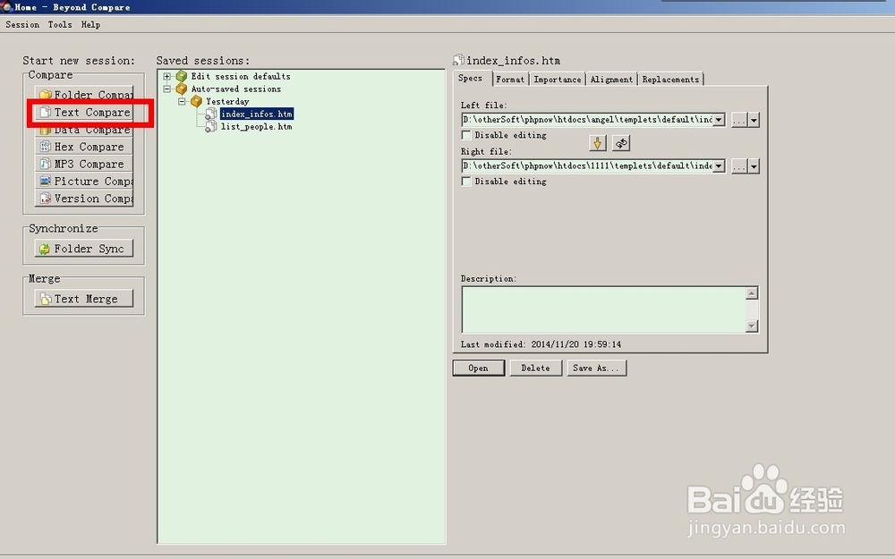The image size is (895, 559).
Task: Click the Text Merge pages icon
Action: pyautogui.click(x=46, y=299)
